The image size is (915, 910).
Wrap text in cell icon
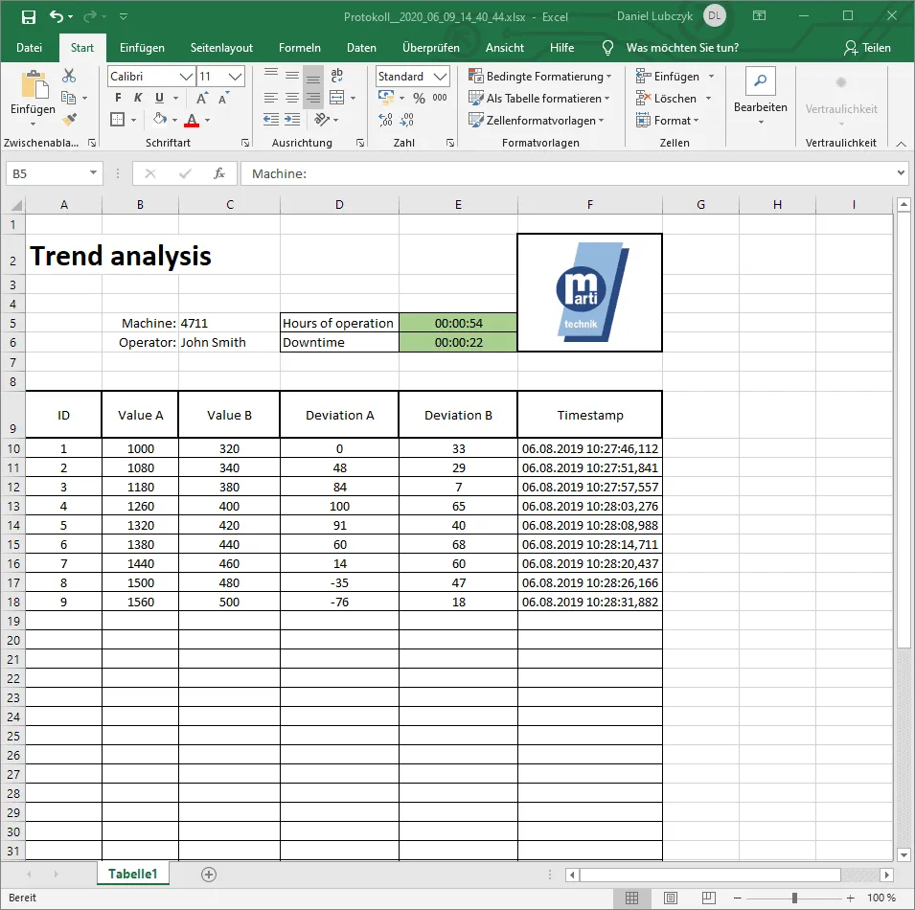coord(336,76)
